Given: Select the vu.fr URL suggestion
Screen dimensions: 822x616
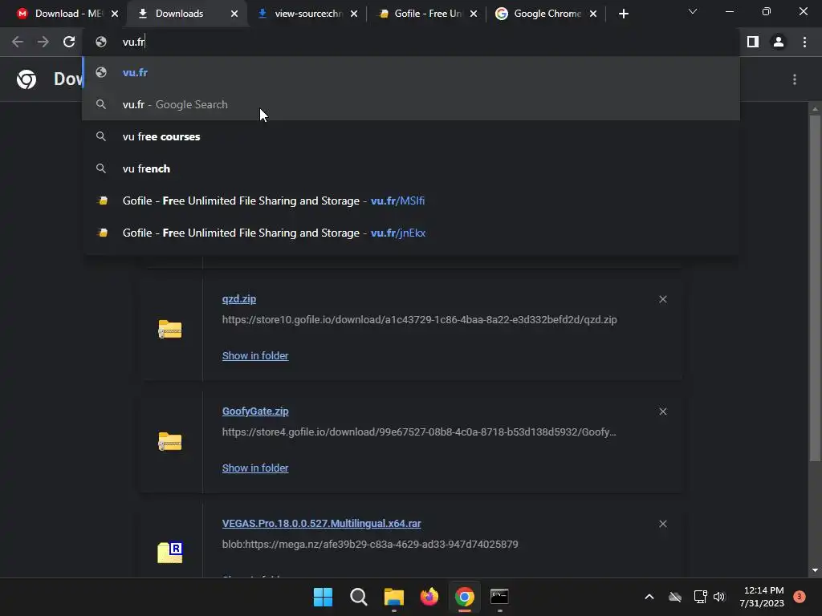Looking at the screenshot, I should (x=412, y=72).
